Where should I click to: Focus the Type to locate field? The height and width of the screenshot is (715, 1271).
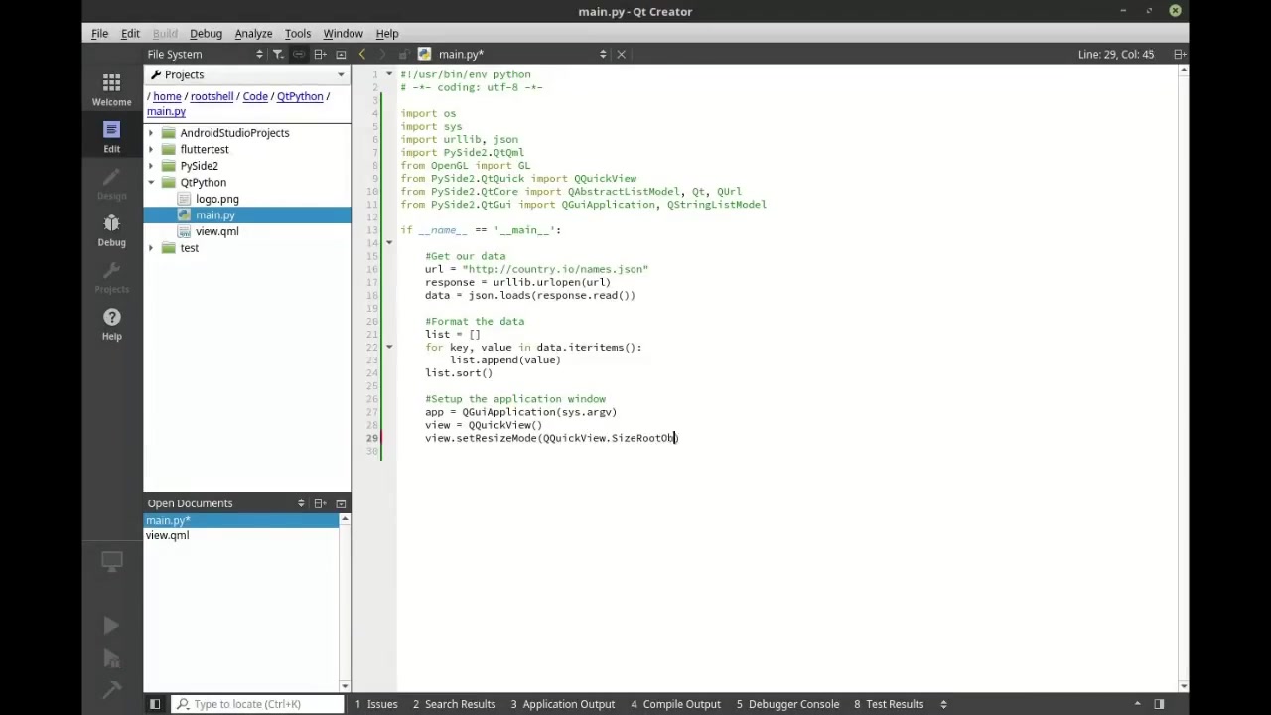pos(259,704)
